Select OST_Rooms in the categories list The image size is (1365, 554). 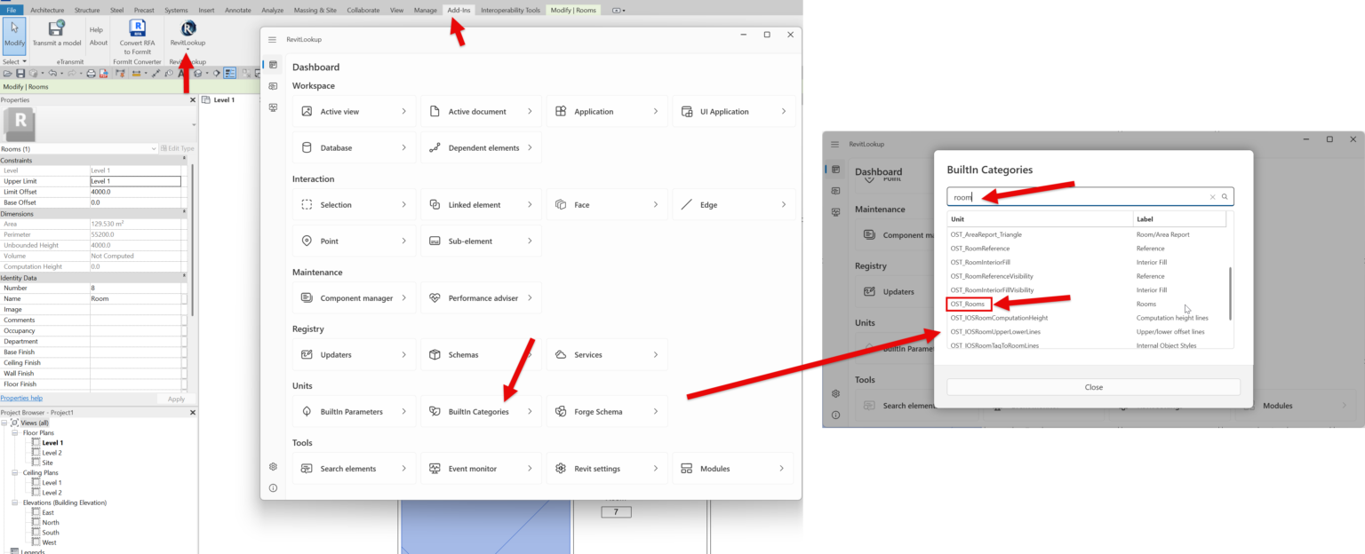pyautogui.click(x=968, y=304)
